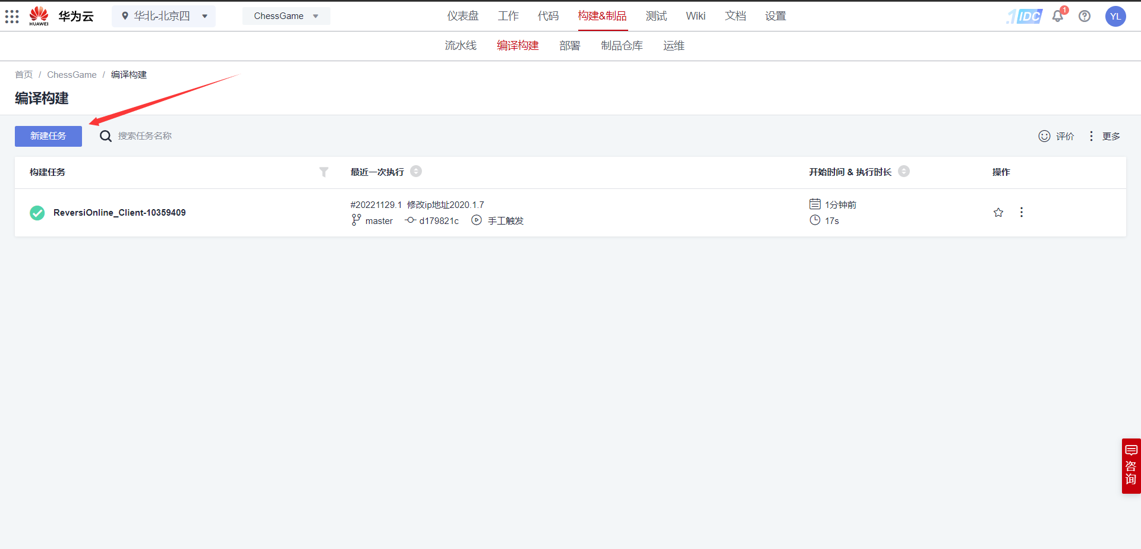
Task: Click the 1分钟前 start time text
Action: [840, 204]
